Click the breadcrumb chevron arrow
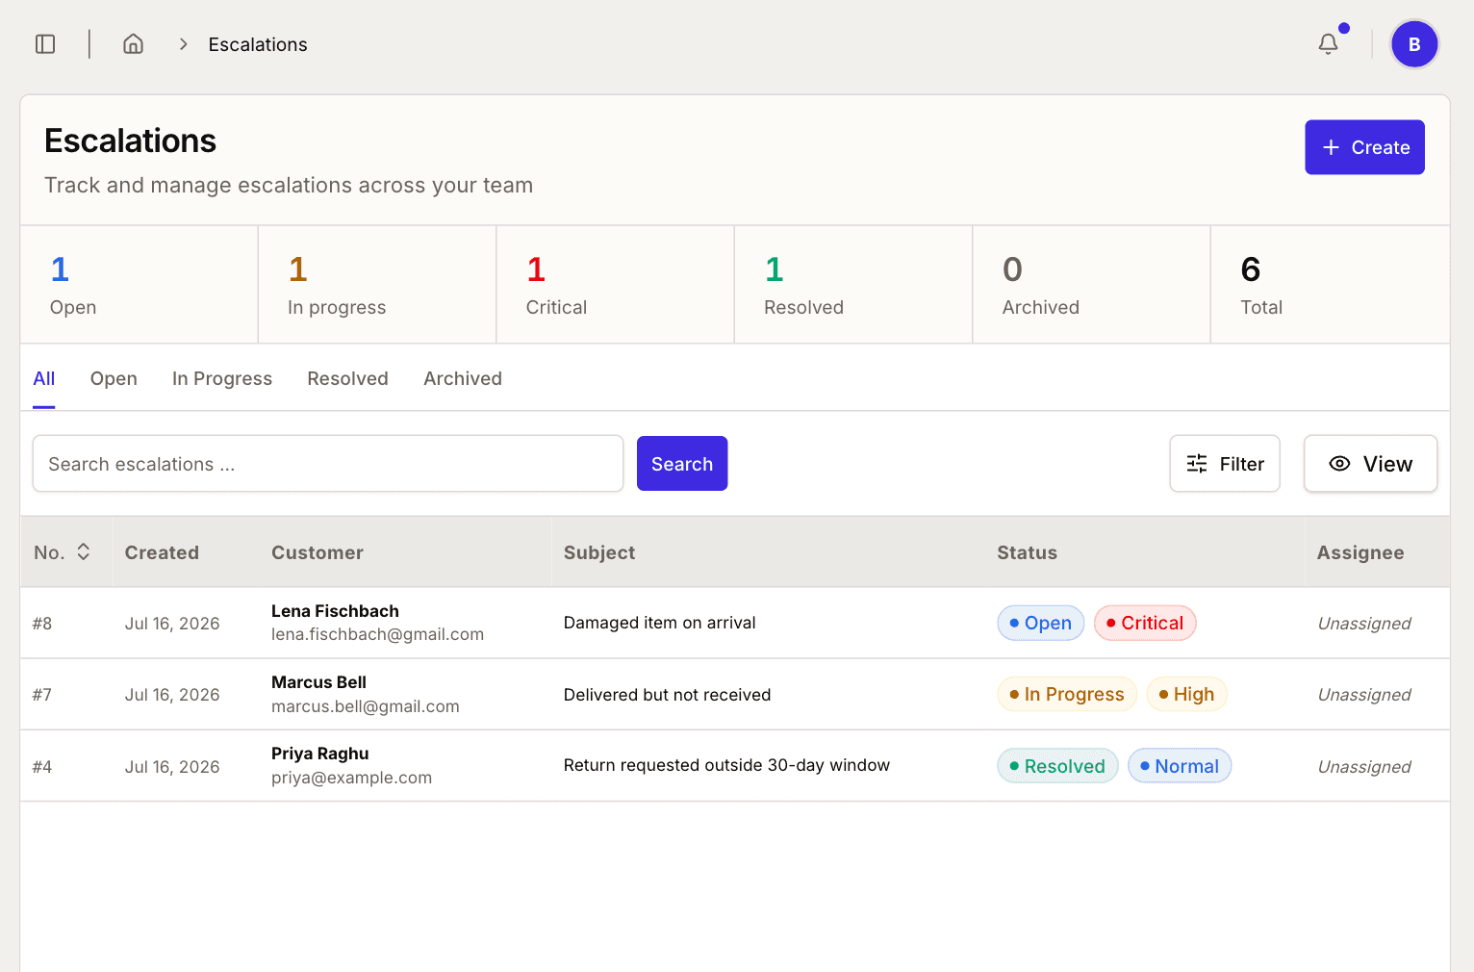The image size is (1474, 972). pos(183,44)
